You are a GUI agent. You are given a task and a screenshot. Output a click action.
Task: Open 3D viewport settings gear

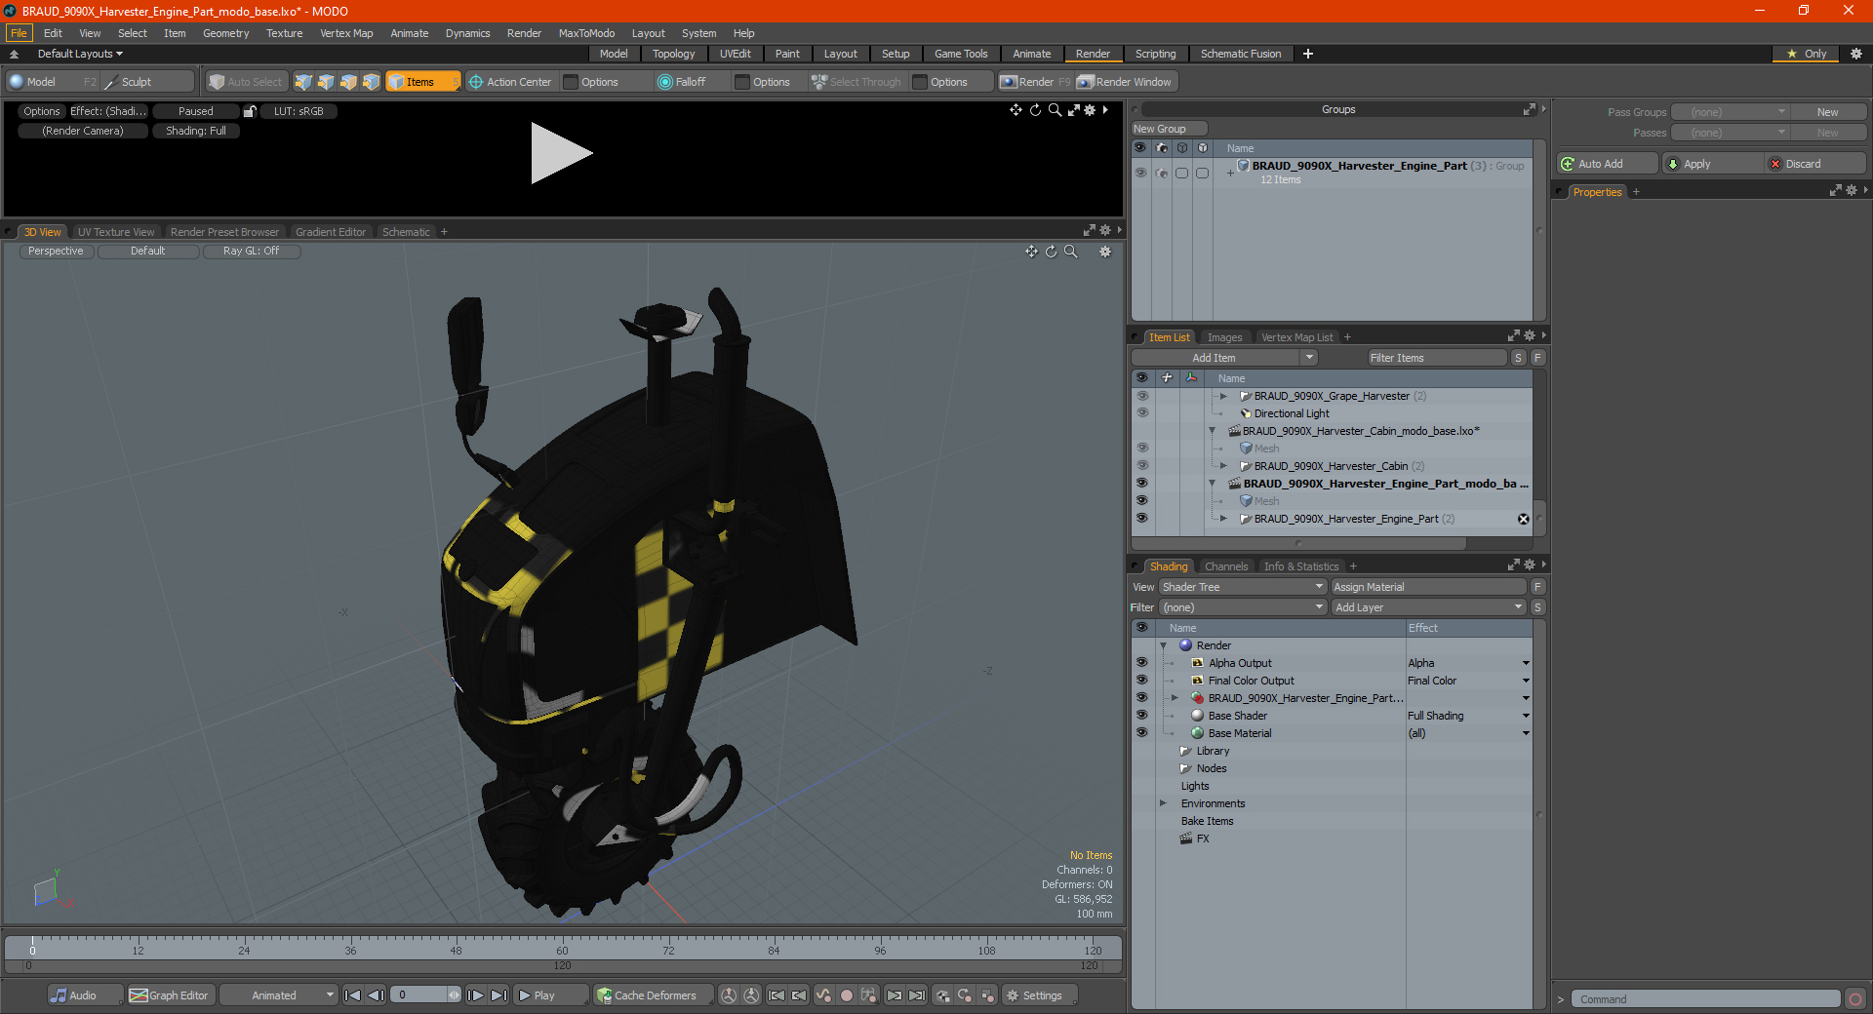[1105, 252]
